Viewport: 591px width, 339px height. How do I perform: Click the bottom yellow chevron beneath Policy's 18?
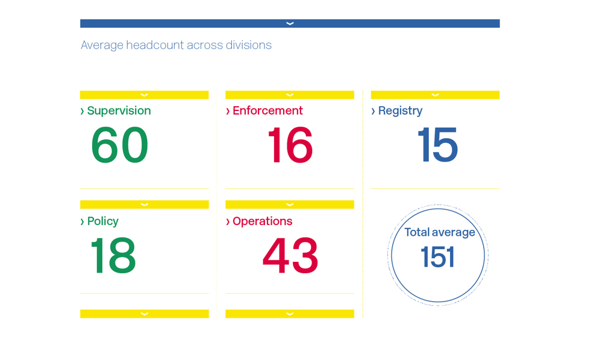(x=144, y=314)
